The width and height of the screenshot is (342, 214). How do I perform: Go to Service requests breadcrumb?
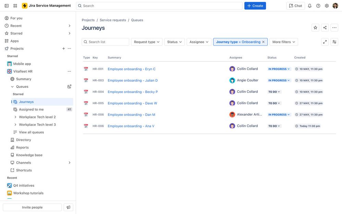tap(113, 20)
